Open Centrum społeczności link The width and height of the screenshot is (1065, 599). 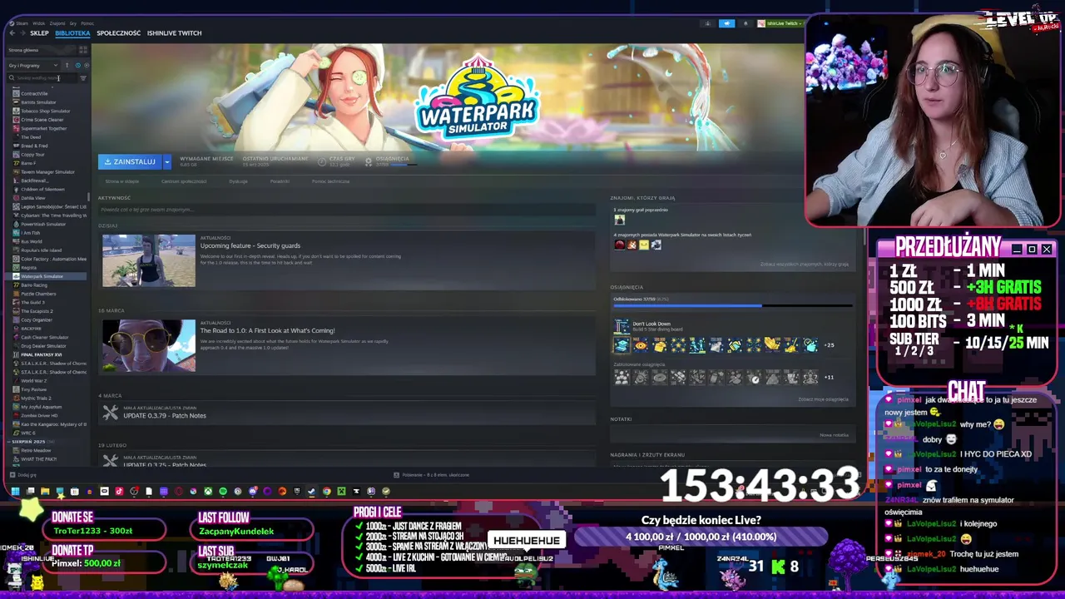(x=184, y=181)
